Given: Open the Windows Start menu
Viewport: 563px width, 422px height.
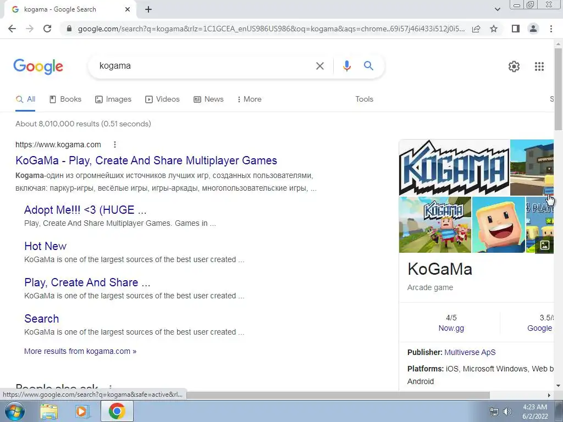Looking at the screenshot, I should (x=15, y=411).
